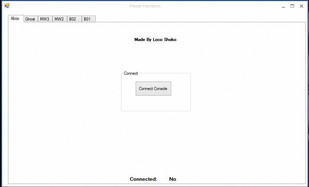Image resolution: width=309 pixels, height=187 pixels.
Task: Click the 'Private Functions' window title
Action: [x=145, y=6]
